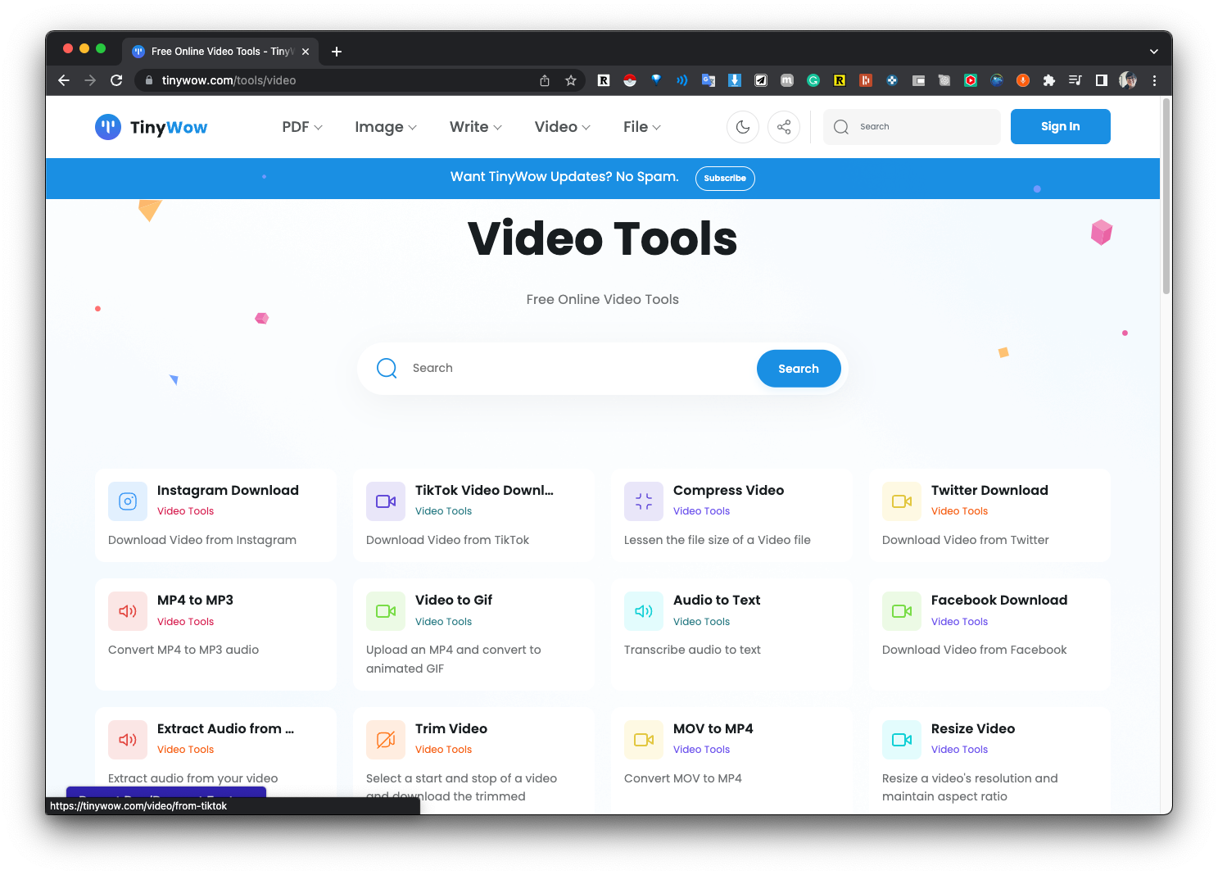Open the PDF dropdown menu
Image resolution: width=1218 pixels, height=875 pixels.
302,127
